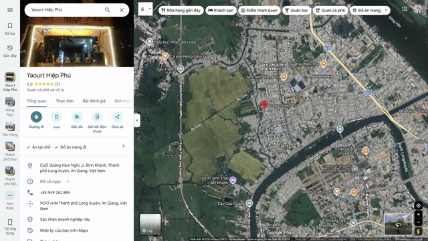Open the map print dropdown arrow
This screenshot has height=241, width=428.
(x=150, y=9)
